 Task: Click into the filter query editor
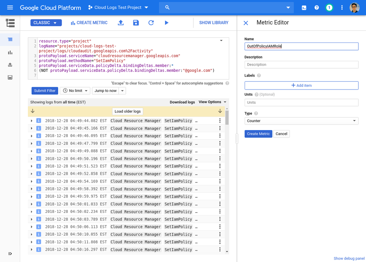coord(129,58)
